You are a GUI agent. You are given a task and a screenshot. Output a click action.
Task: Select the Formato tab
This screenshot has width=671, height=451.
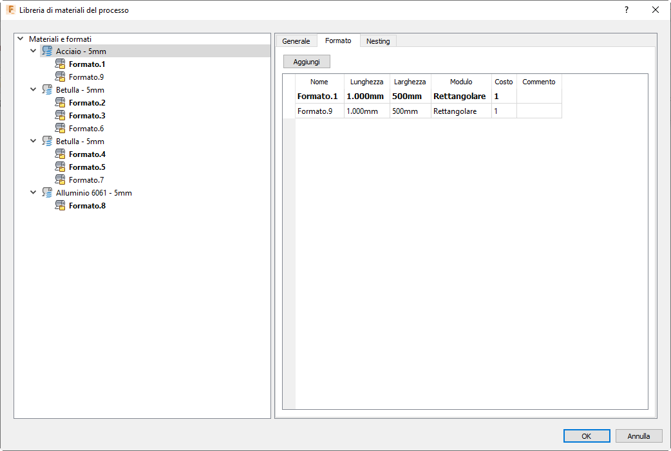[x=338, y=41]
